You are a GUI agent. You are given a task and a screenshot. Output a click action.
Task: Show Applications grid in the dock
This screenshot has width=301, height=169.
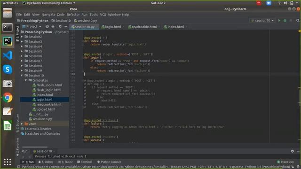point(8,162)
